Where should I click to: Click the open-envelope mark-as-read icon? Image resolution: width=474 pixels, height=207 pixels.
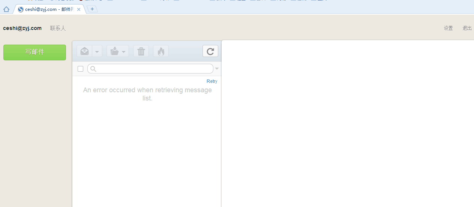pos(85,51)
